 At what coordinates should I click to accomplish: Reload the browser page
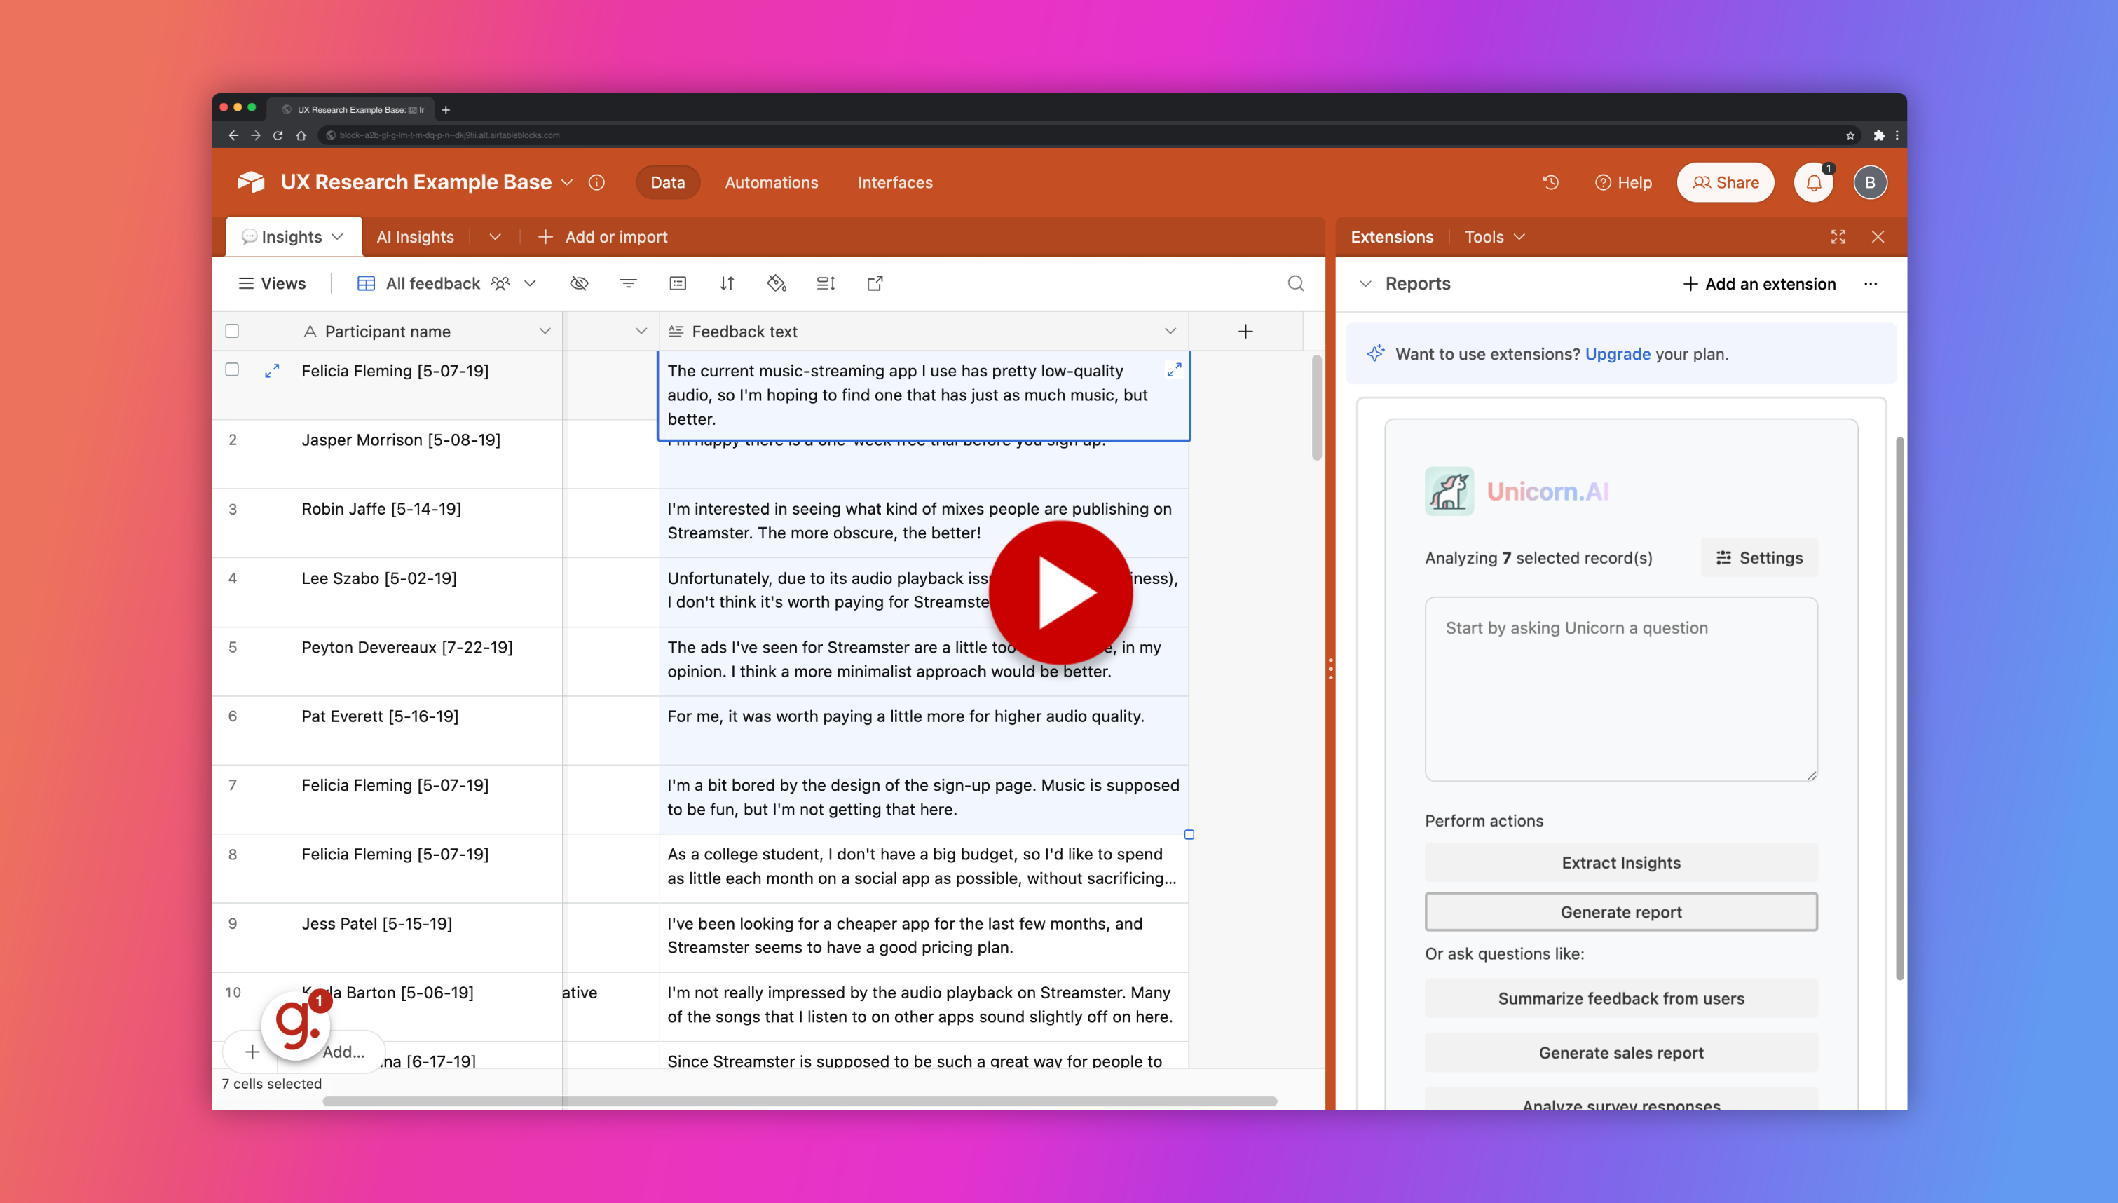278,135
